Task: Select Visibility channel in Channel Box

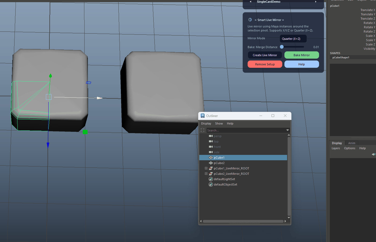Action: 369,49
